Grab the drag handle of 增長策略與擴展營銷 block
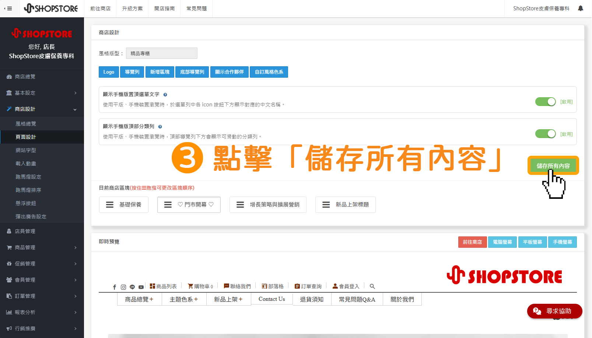 pos(240,205)
